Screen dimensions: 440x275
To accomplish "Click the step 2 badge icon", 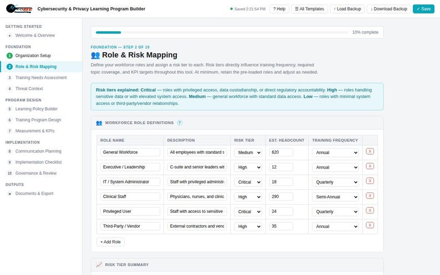I will (x=9, y=67).
